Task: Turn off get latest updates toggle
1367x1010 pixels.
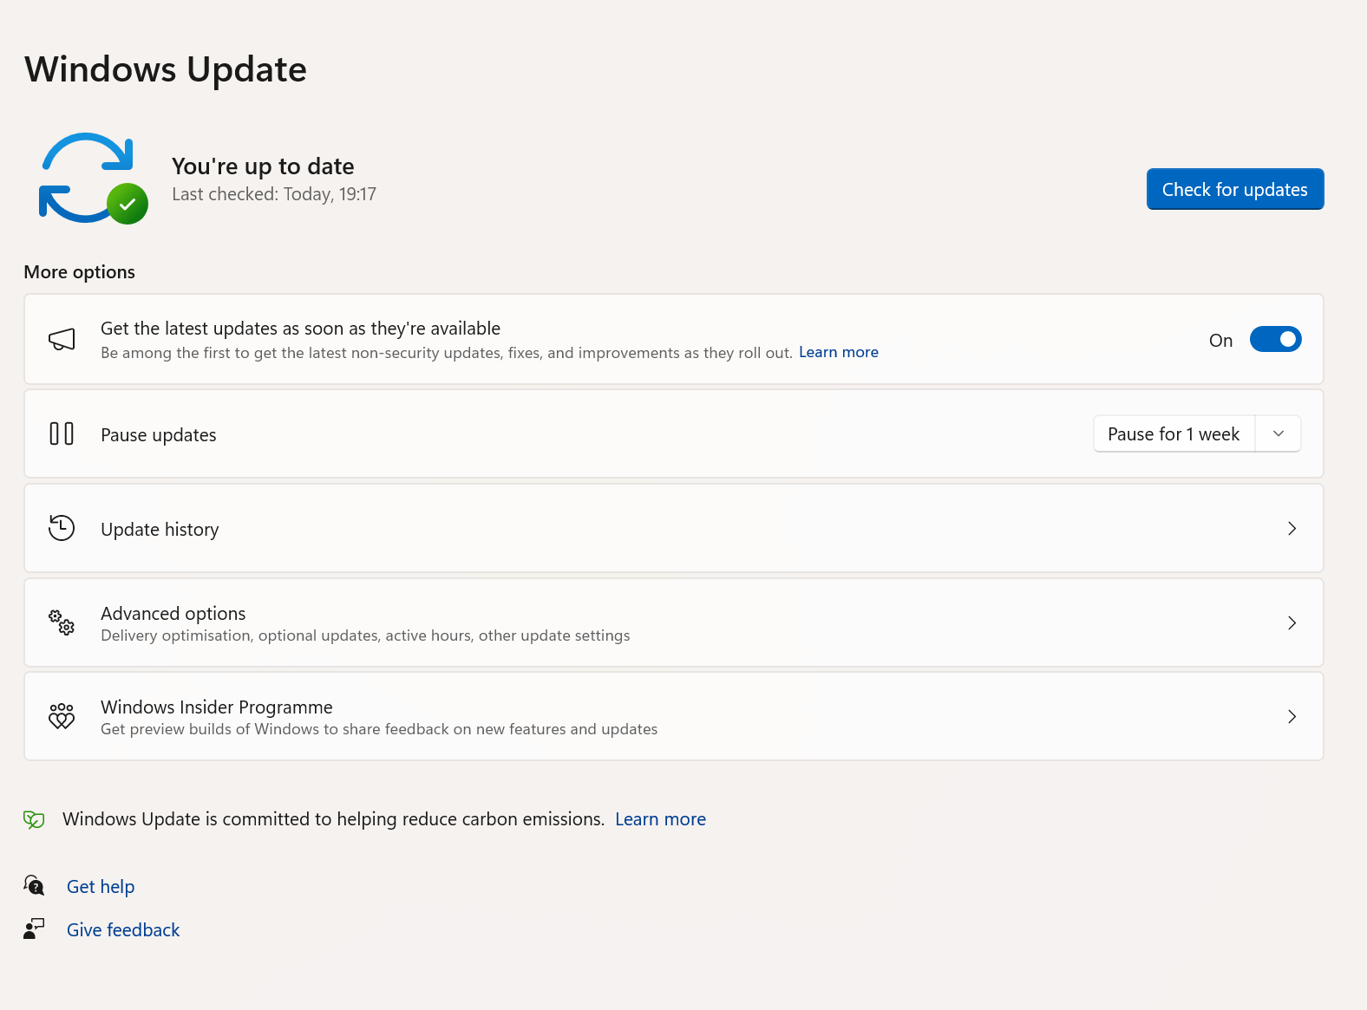Action: pos(1275,340)
